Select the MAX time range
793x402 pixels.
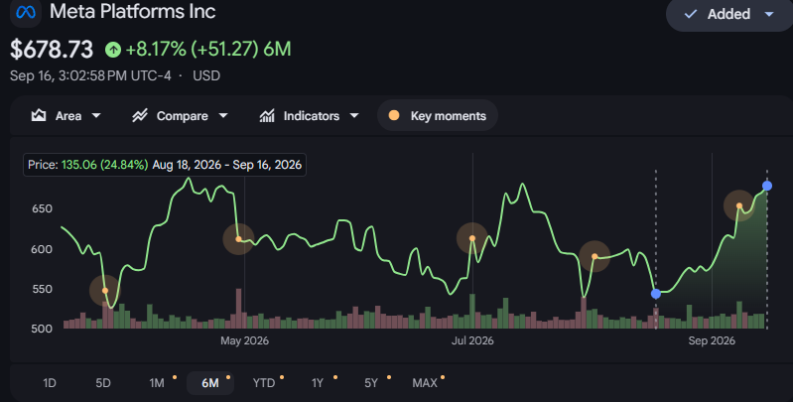(x=425, y=383)
